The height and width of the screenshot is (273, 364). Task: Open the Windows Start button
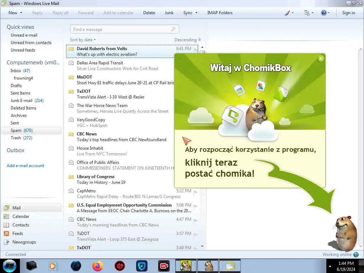point(10,266)
